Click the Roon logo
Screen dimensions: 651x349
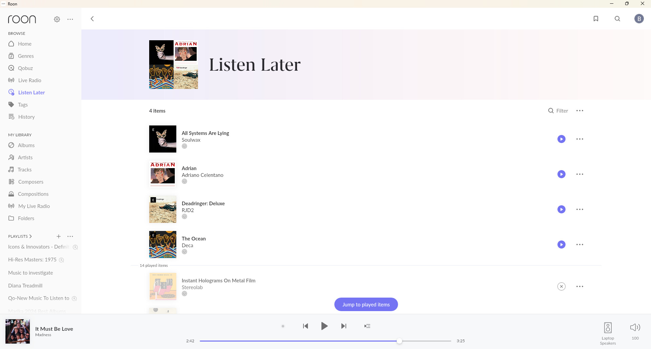[x=22, y=19]
